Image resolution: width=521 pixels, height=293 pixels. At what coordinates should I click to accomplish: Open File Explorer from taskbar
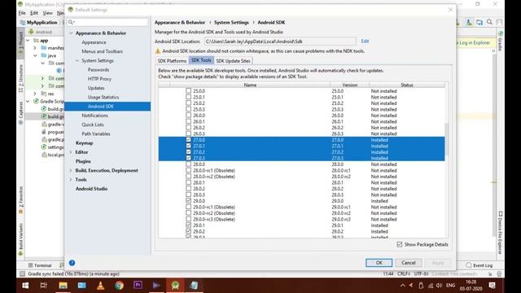coord(63,286)
